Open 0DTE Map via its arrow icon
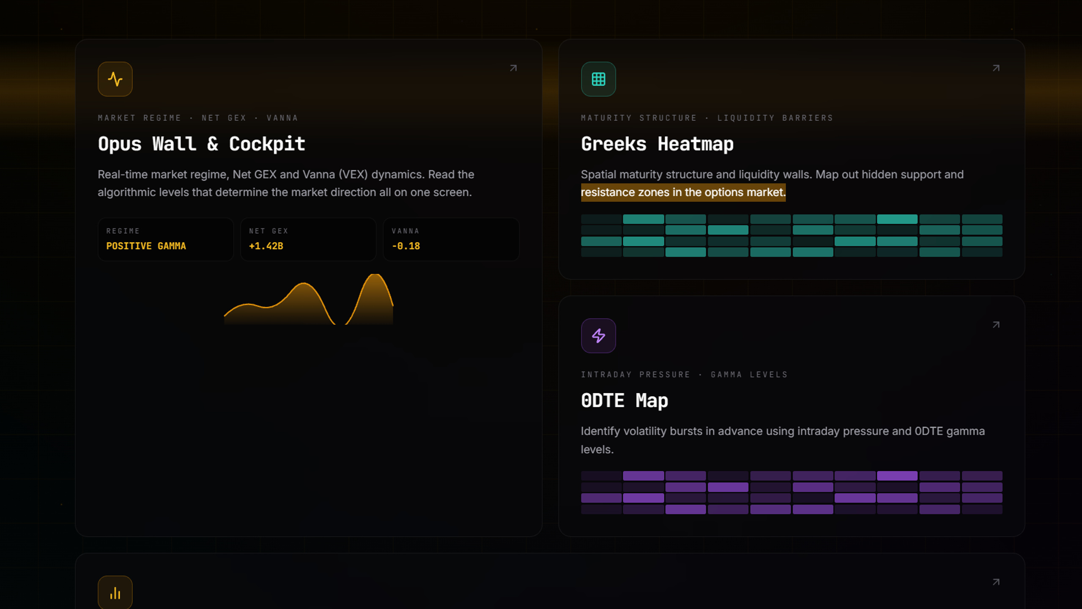The width and height of the screenshot is (1082, 609). click(996, 325)
